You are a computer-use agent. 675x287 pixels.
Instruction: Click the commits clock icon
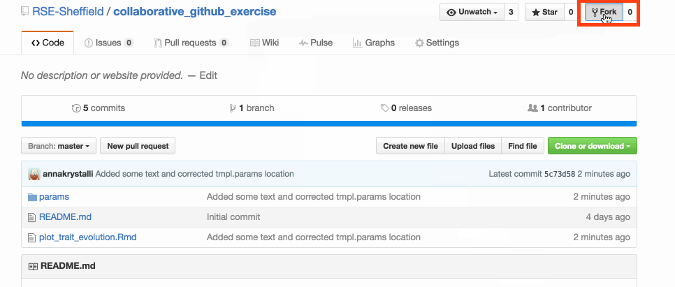75,108
